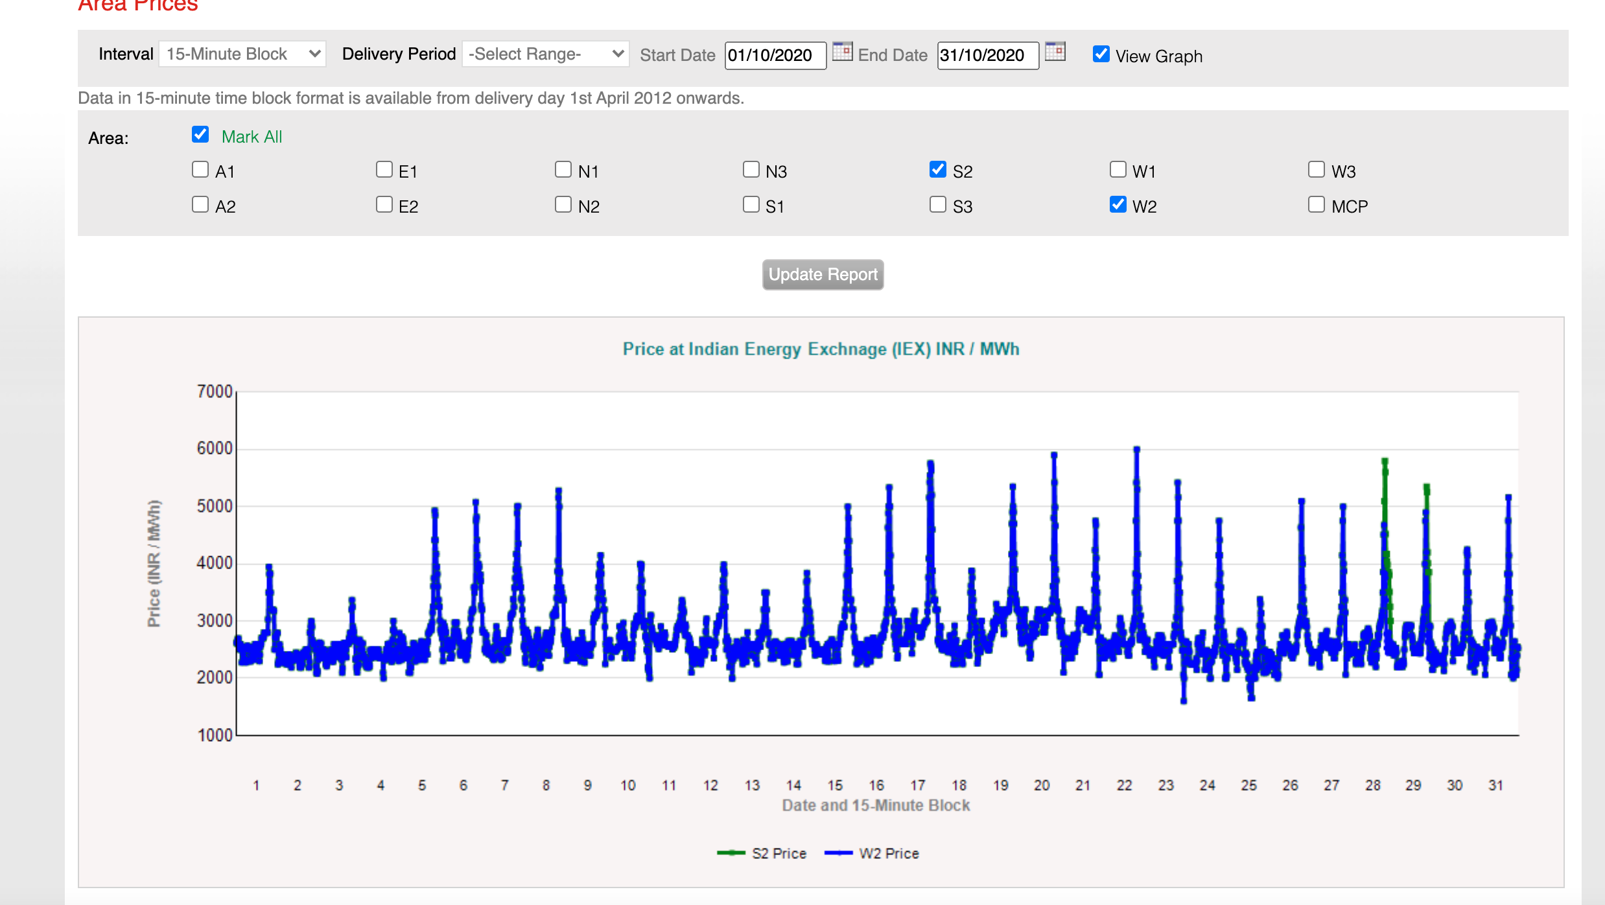Open the End Date calendar picker icon
The image size is (1605, 905).
(1055, 51)
